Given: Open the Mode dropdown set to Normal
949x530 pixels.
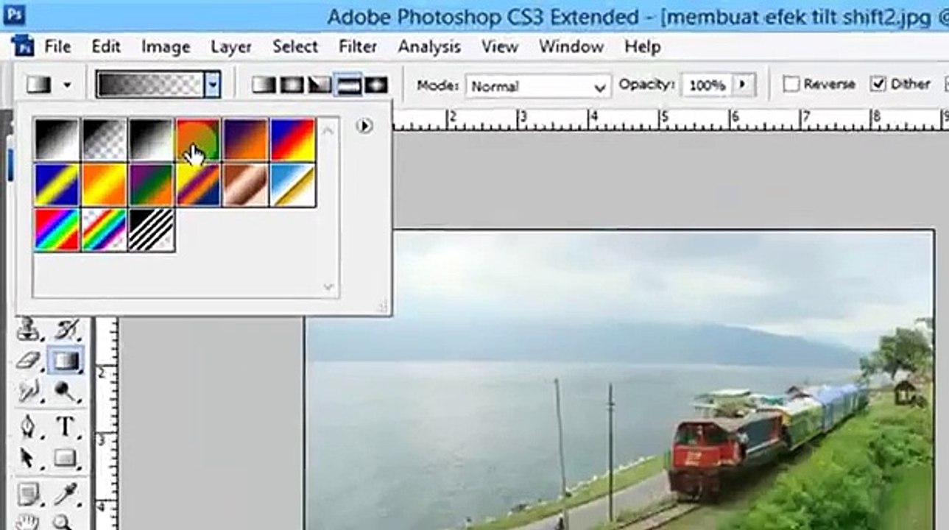Looking at the screenshot, I should pyautogui.click(x=537, y=86).
